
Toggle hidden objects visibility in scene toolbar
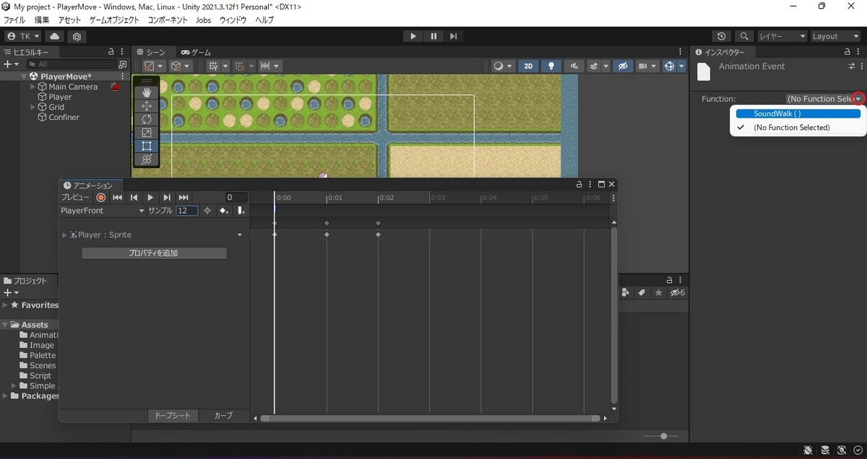pos(622,66)
